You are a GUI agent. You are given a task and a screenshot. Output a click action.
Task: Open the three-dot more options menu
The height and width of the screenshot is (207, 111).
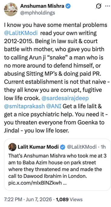click(x=108, y=6)
